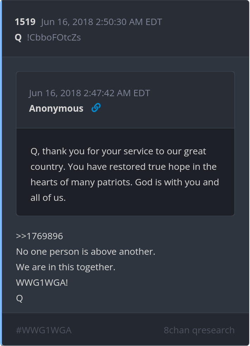Open the #WWG1WGA hashtag in footer
The width and height of the screenshot is (250, 346).
[x=44, y=330]
